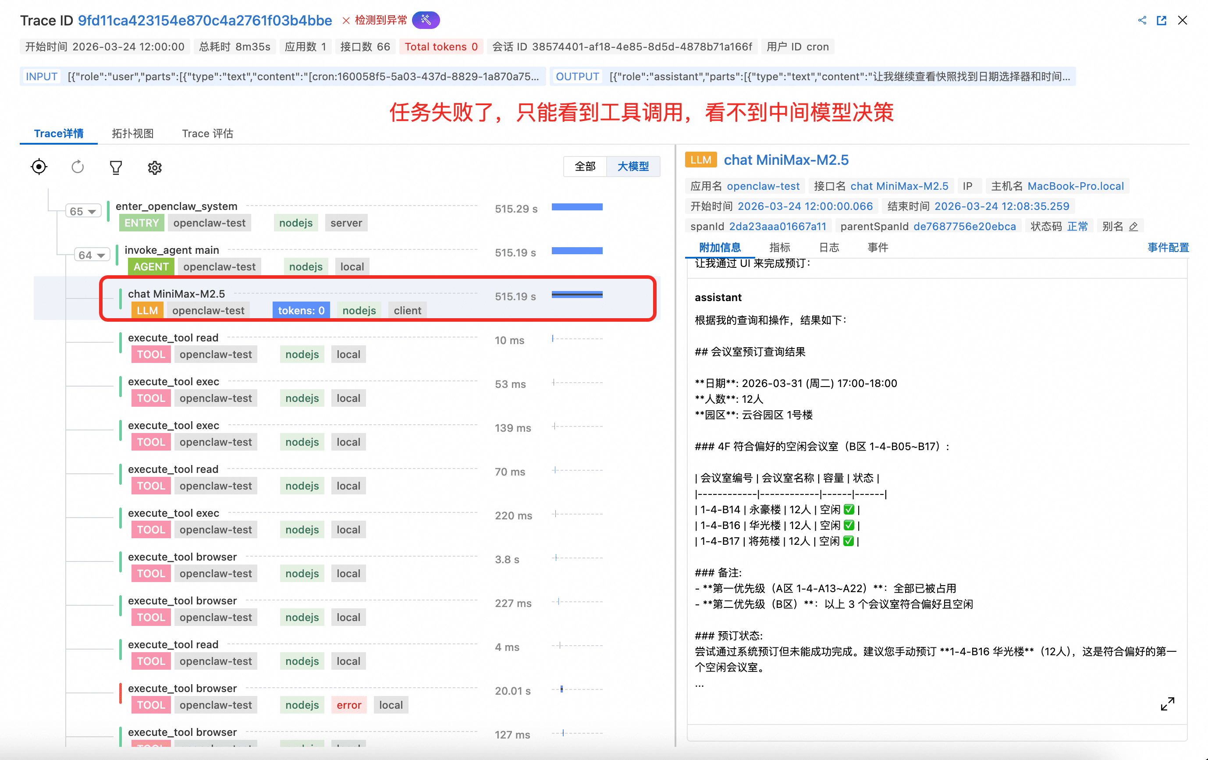
Task: Switch span filter to 全部
Action: [x=585, y=167]
